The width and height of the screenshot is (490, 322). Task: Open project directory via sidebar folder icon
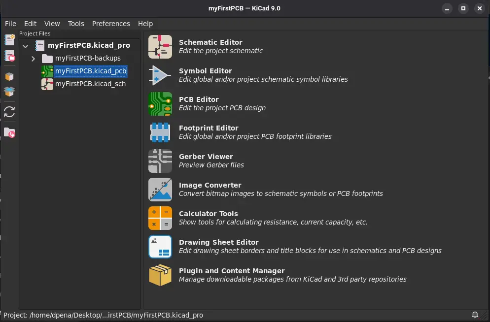(x=9, y=132)
